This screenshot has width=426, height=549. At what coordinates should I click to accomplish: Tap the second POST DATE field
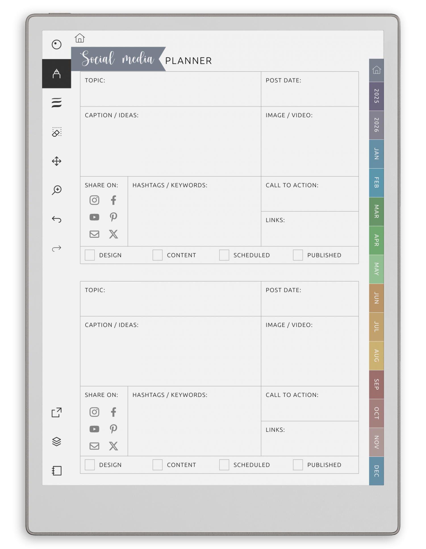coord(310,299)
